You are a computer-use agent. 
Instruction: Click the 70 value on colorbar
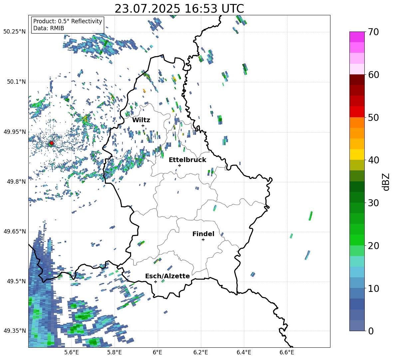pyautogui.click(x=373, y=32)
